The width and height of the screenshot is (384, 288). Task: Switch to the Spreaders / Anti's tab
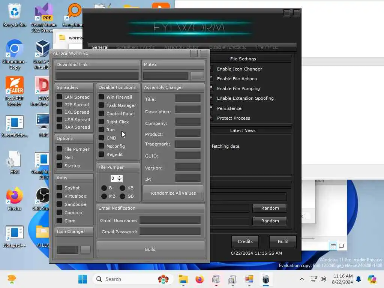(x=135, y=47)
